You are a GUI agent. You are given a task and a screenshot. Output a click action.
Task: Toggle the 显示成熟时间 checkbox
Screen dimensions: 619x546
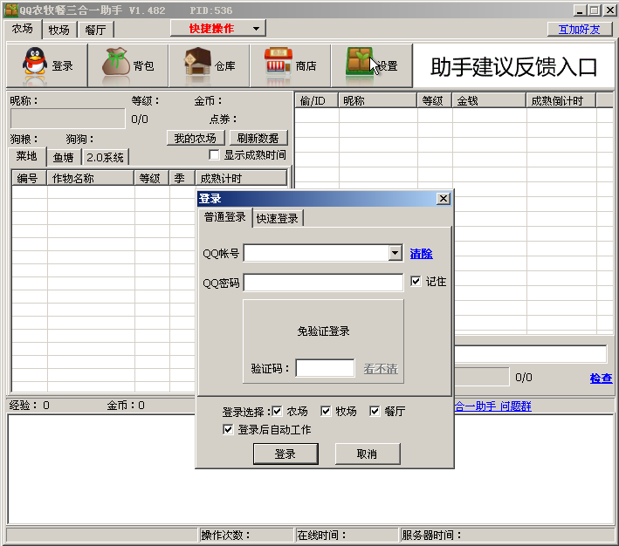click(214, 155)
